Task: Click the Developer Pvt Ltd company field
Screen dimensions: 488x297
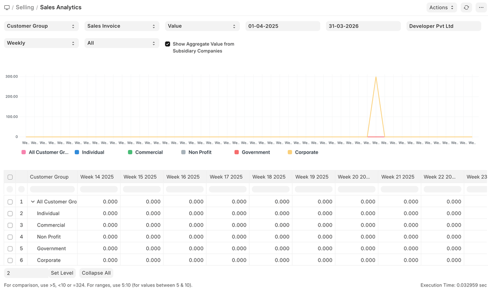Action: click(x=443, y=26)
